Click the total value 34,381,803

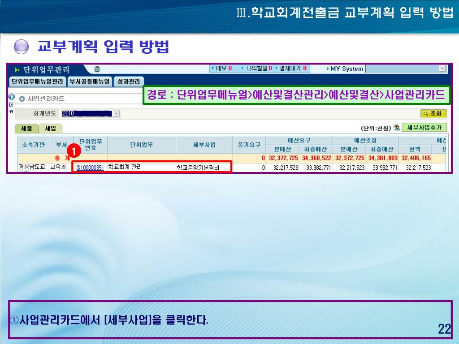point(383,158)
